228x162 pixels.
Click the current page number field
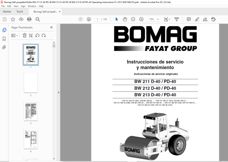coord(97,19)
